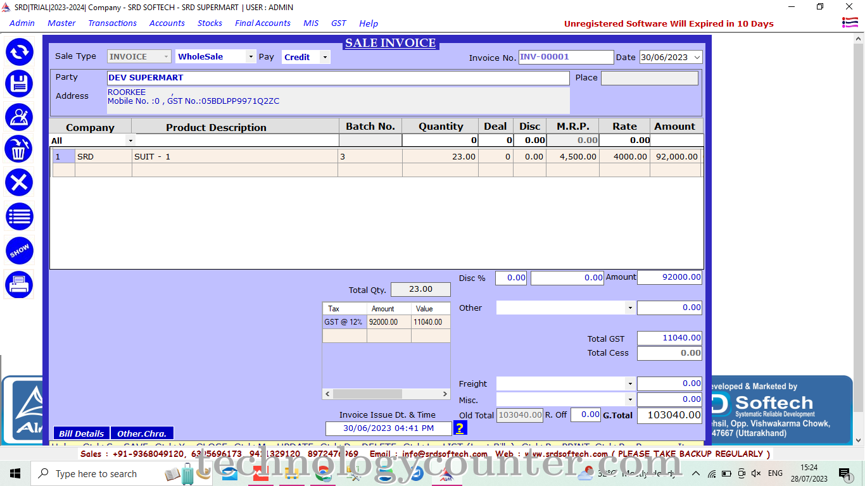This screenshot has width=865, height=486.
Task: Click the Party name field DEV SUPERMART
Action: click(338, 78)
